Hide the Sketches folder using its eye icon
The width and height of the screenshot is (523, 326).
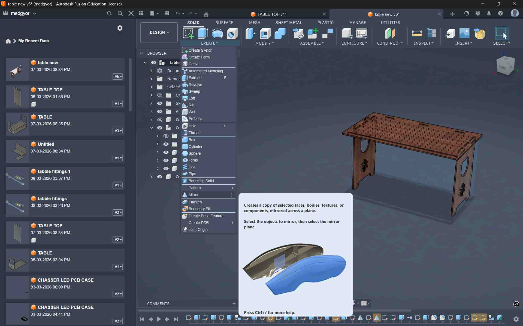(160, 103)
